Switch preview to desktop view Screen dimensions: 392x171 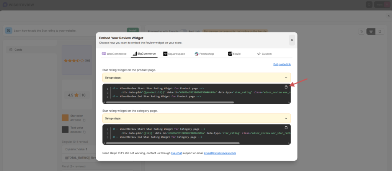point(370,31)
